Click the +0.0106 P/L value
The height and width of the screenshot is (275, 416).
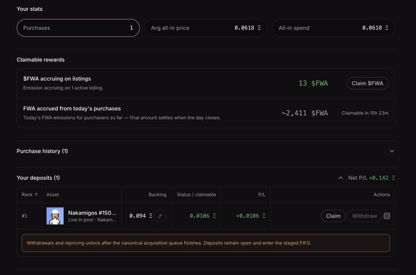[251, 216]
